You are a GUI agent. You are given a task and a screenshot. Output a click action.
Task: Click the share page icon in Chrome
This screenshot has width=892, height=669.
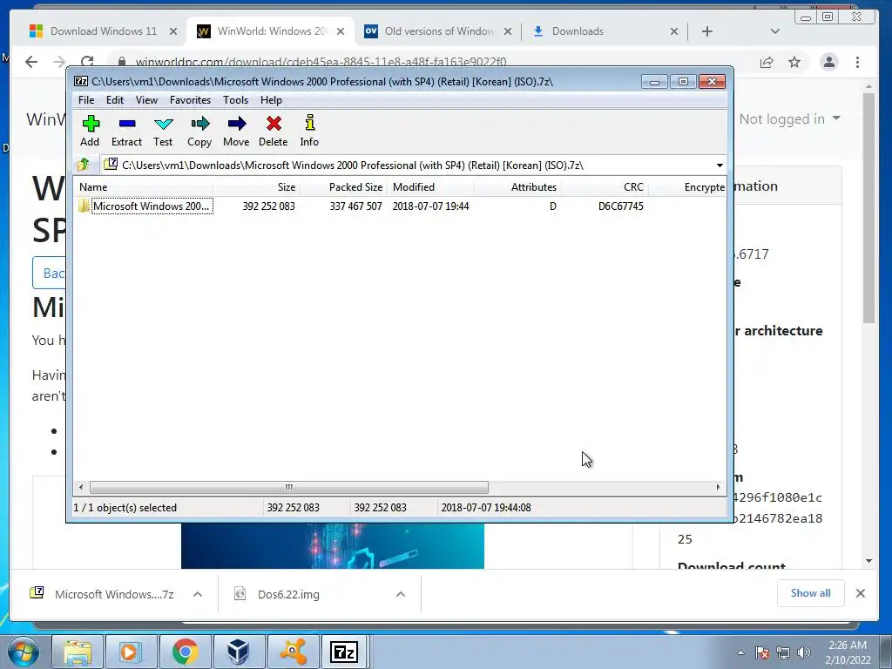coord(767,63)
